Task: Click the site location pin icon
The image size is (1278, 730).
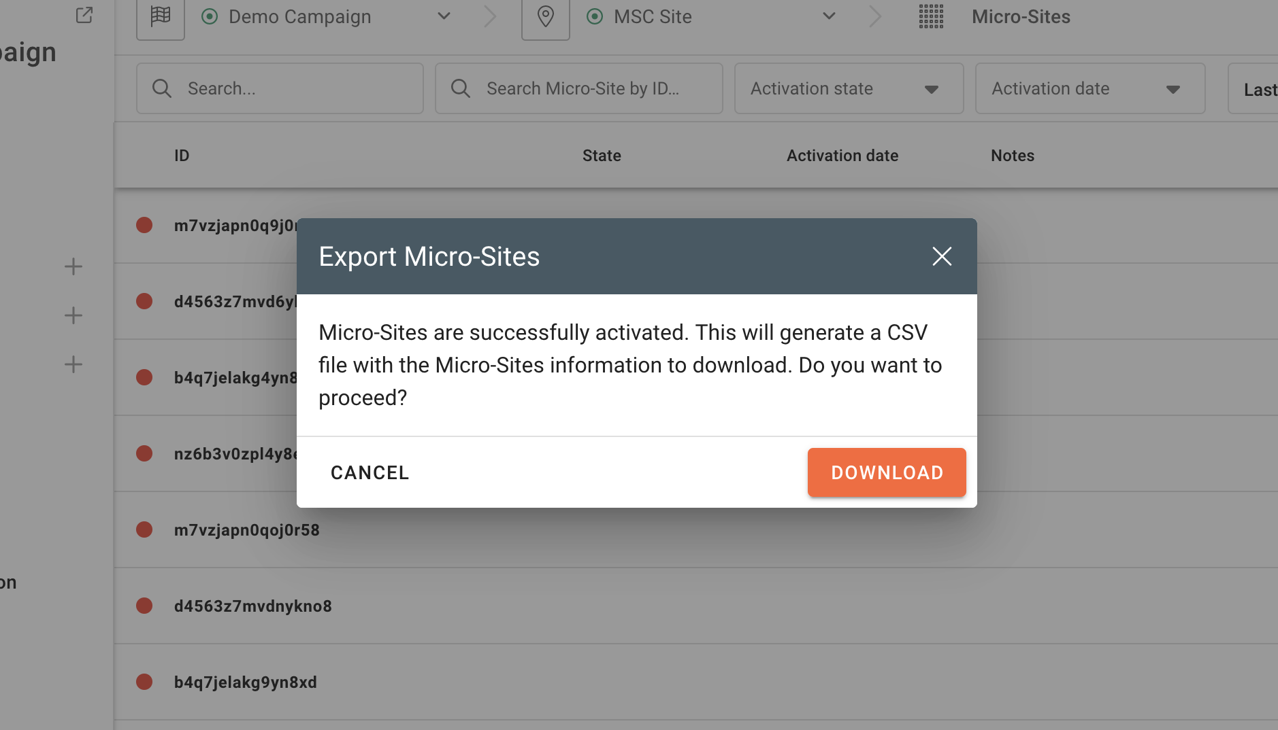Action: click(545, 16)
